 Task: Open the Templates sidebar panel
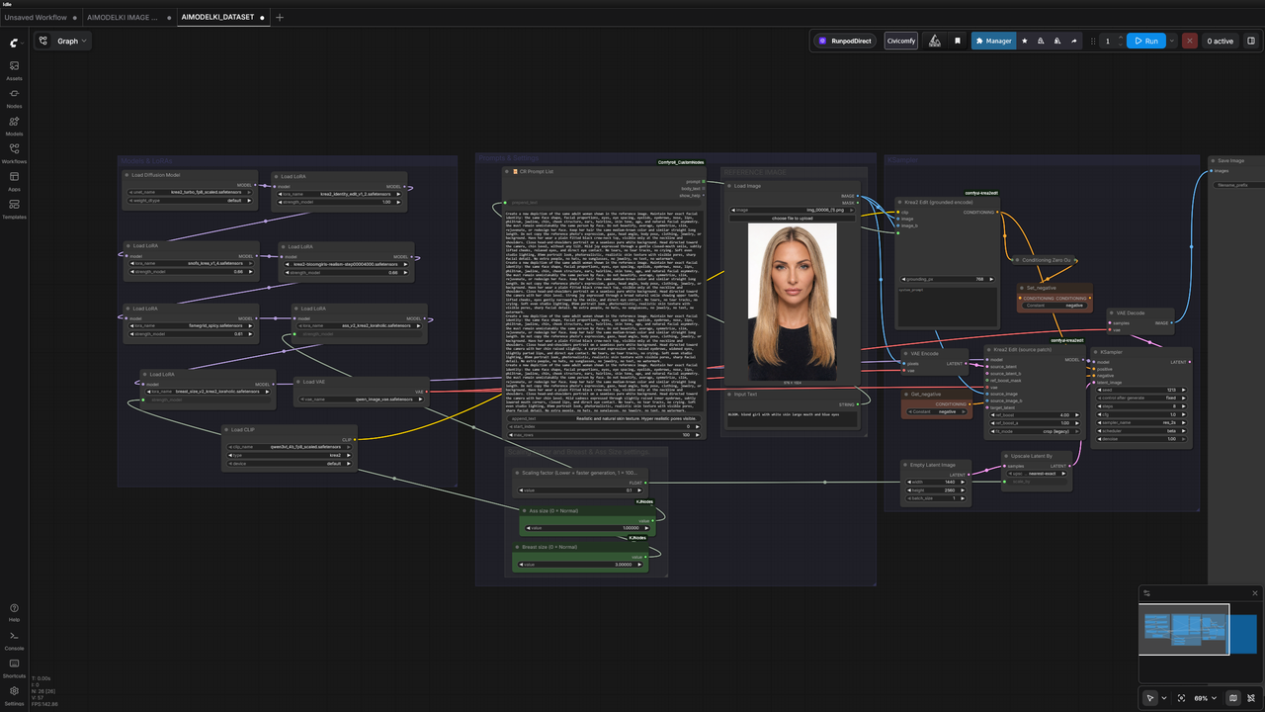click(x=14, y=209)
